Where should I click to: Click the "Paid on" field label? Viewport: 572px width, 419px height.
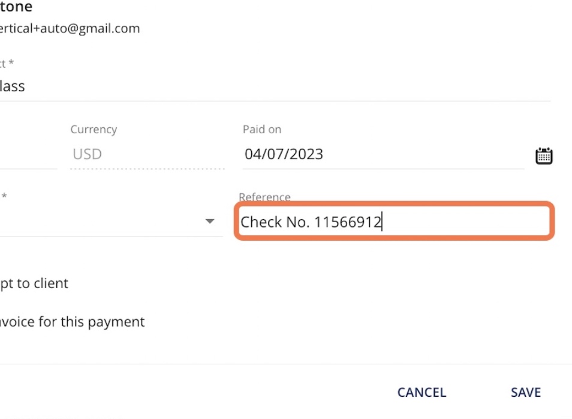click(262, 130)
